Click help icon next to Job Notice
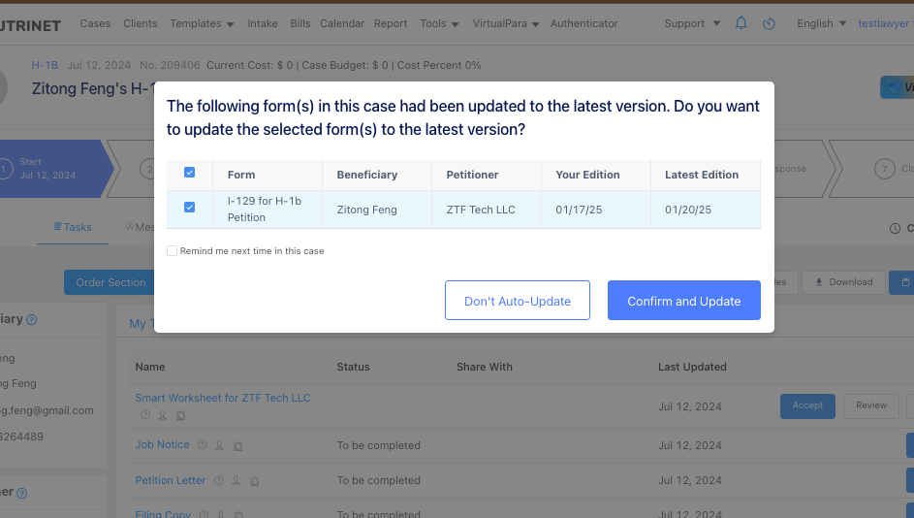This screenshot has height=518, width=914. (x=203, y=444)
